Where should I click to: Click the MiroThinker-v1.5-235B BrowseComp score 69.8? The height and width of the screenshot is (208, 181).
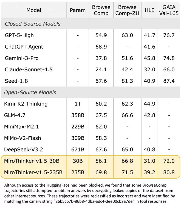click(x=101, y=173)
